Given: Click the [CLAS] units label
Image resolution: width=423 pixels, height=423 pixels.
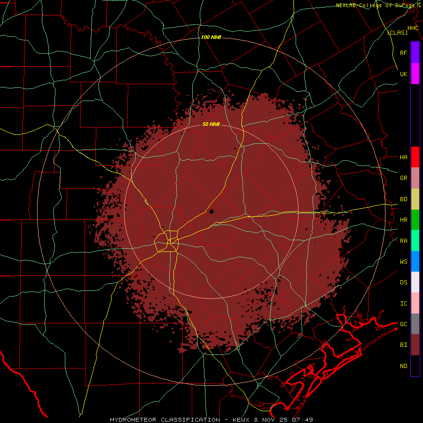Looking at the screenshot, I should pos(397,32).
